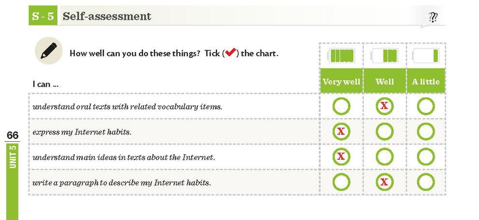Click the A little column header
This screenshot has height=220, width=479.
426,81
